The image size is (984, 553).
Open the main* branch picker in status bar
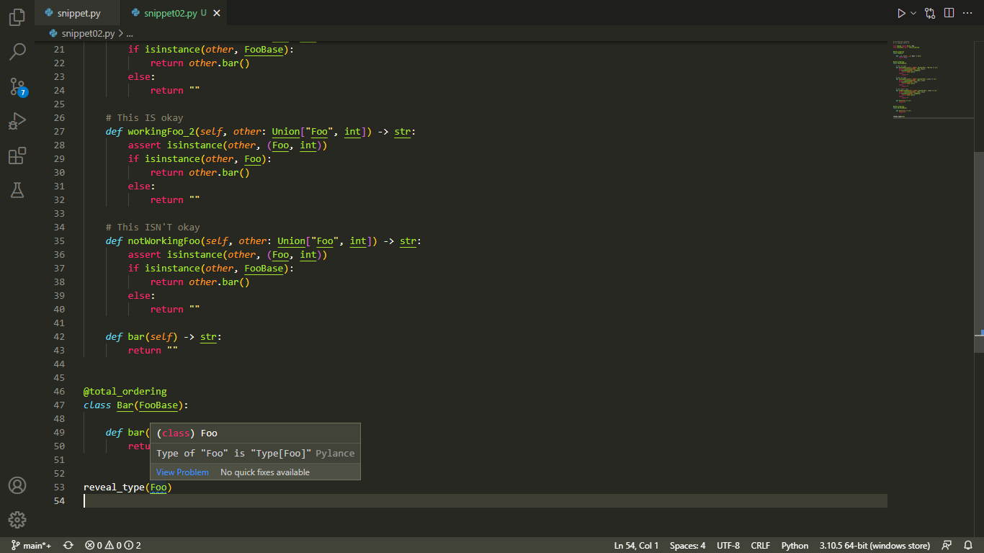[30, 545]
